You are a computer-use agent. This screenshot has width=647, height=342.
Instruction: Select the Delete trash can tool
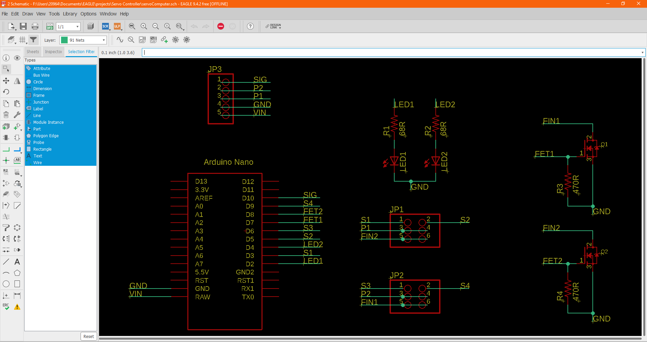(x=6, y=115)
